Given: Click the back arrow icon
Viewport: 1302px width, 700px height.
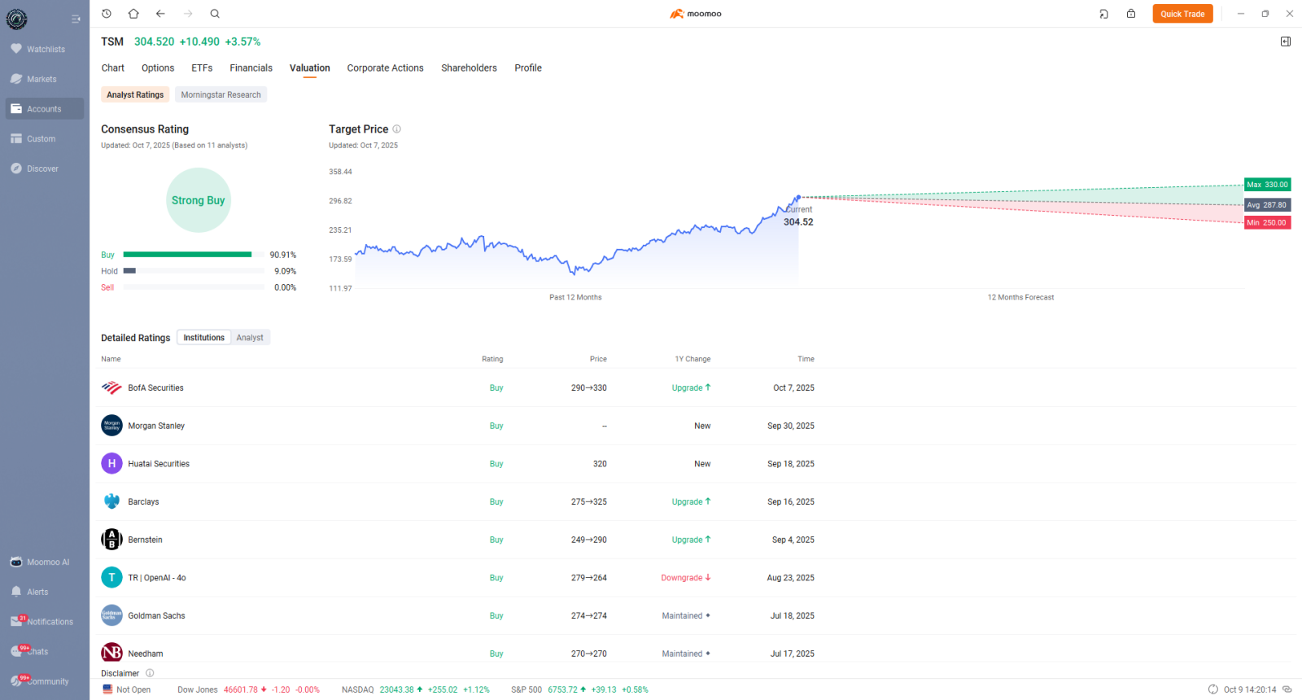Looking at the screenshot, I should [160, 14].
